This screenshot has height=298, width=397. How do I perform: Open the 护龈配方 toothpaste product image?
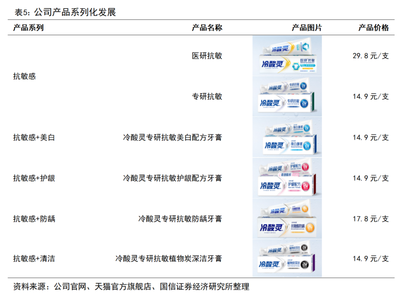click(x=287, y=178)
